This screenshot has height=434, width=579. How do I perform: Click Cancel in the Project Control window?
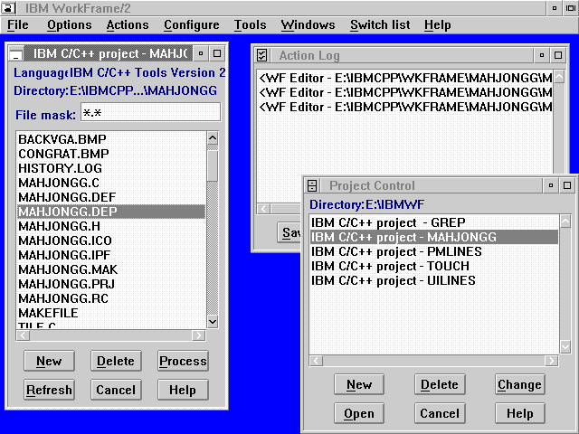click(x=440, y=413)
